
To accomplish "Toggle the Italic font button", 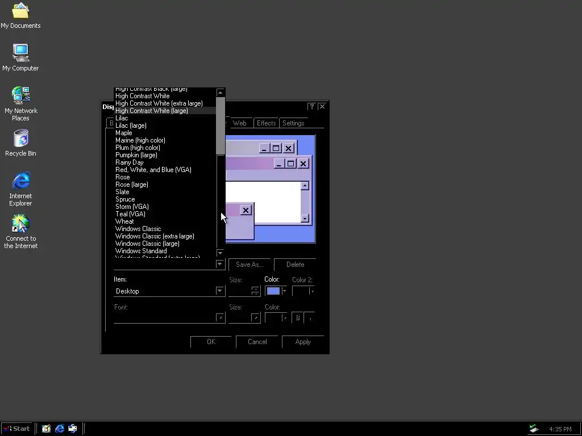I will point(310,318).
